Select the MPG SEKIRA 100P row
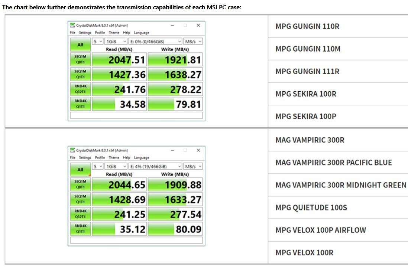The image size is (408, 268). pyautogui.click(x=338, y=117)
